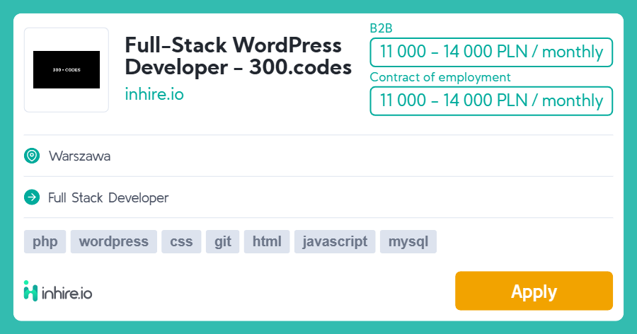
Task: Select the mysql skill tag
Action: coord(408,241)
